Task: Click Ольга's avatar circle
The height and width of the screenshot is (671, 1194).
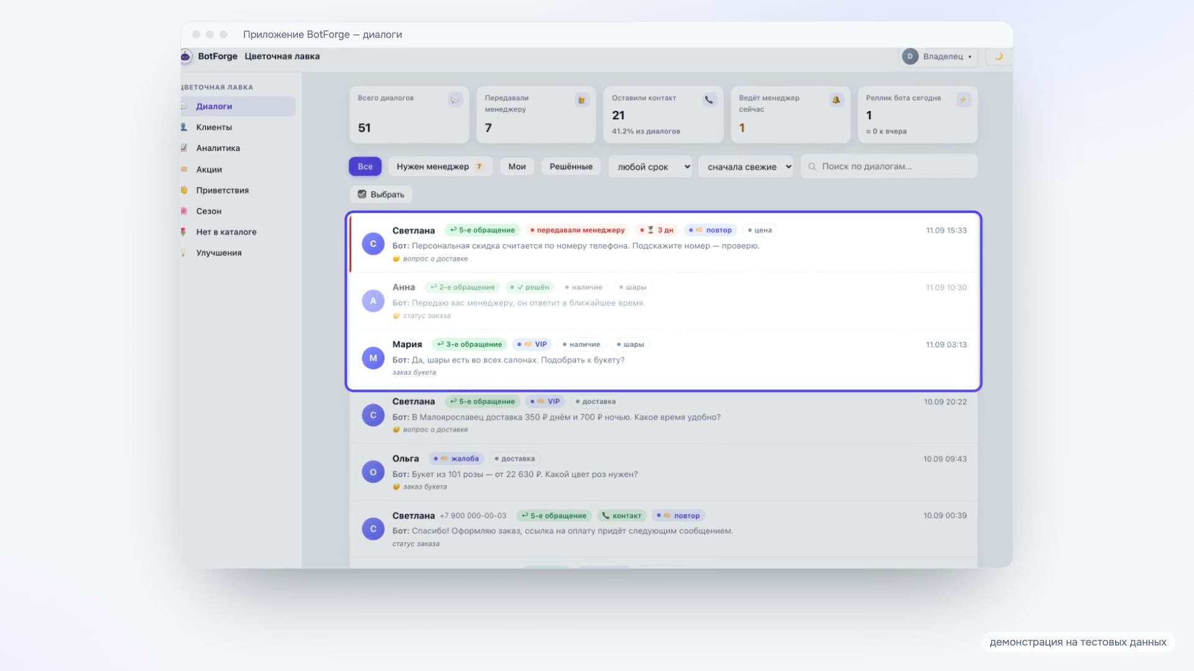Action: tap(373, 472)
